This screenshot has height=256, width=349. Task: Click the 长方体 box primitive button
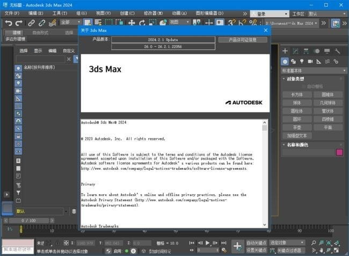coord(297,95)
